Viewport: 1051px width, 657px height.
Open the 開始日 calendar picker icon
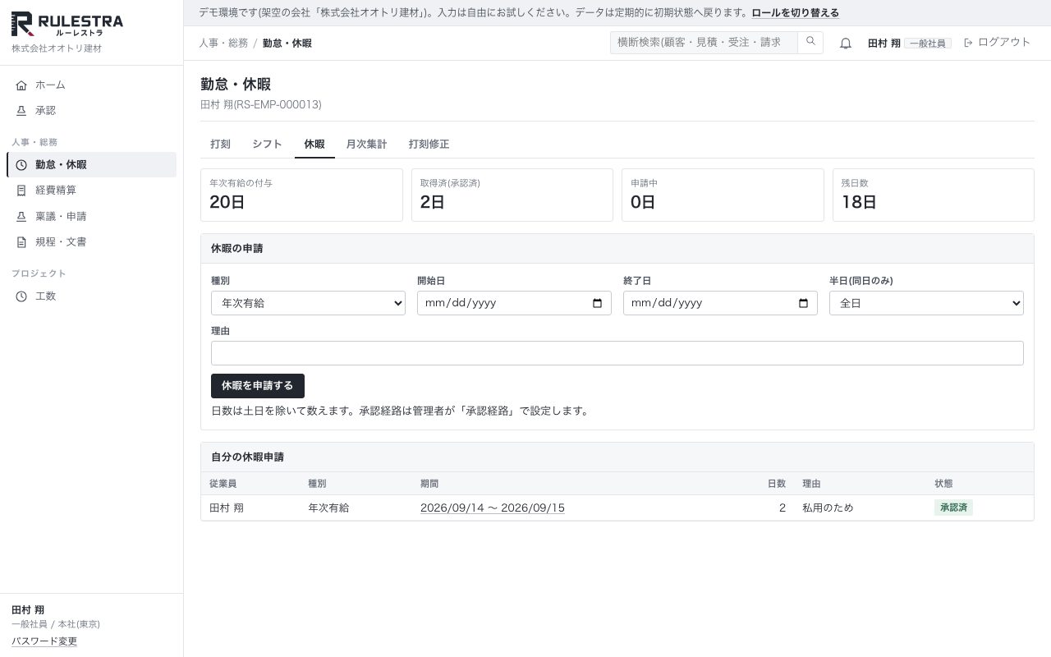click(x=597, y=303)
